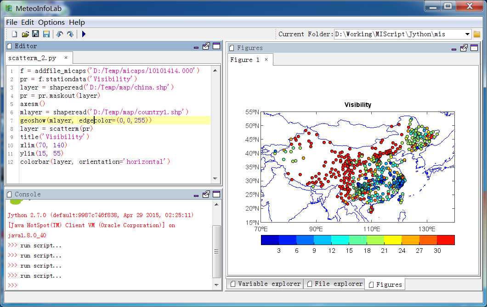Open the Current Folder path dropdown

(x=467, y=34)
